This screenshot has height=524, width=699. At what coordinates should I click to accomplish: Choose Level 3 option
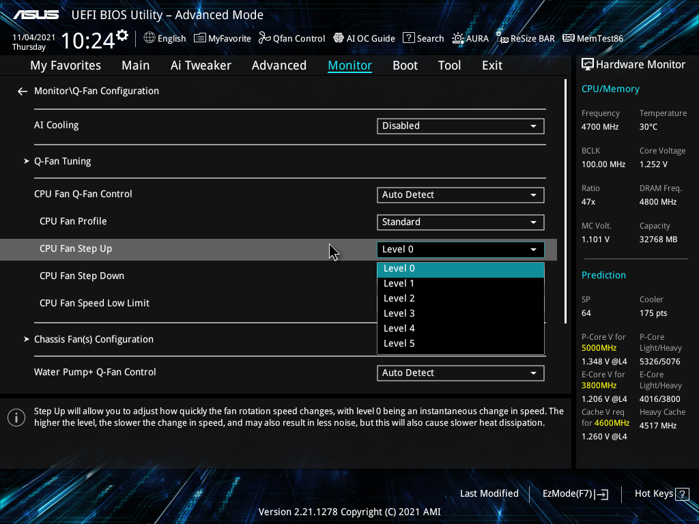[461, 314]
